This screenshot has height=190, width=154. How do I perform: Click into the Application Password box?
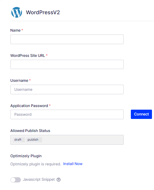pyautogui.click(x=67, y=114)
